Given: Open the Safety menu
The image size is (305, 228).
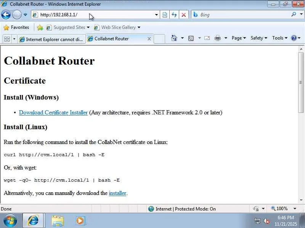Looking at the screenshot, I should click(259, 38).
